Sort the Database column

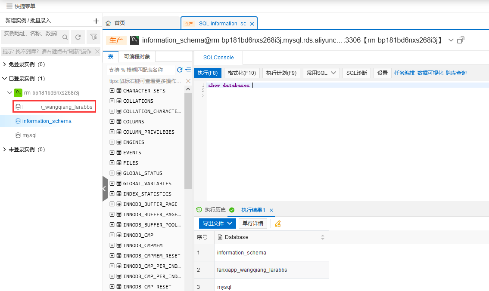[x=323, y=237]
